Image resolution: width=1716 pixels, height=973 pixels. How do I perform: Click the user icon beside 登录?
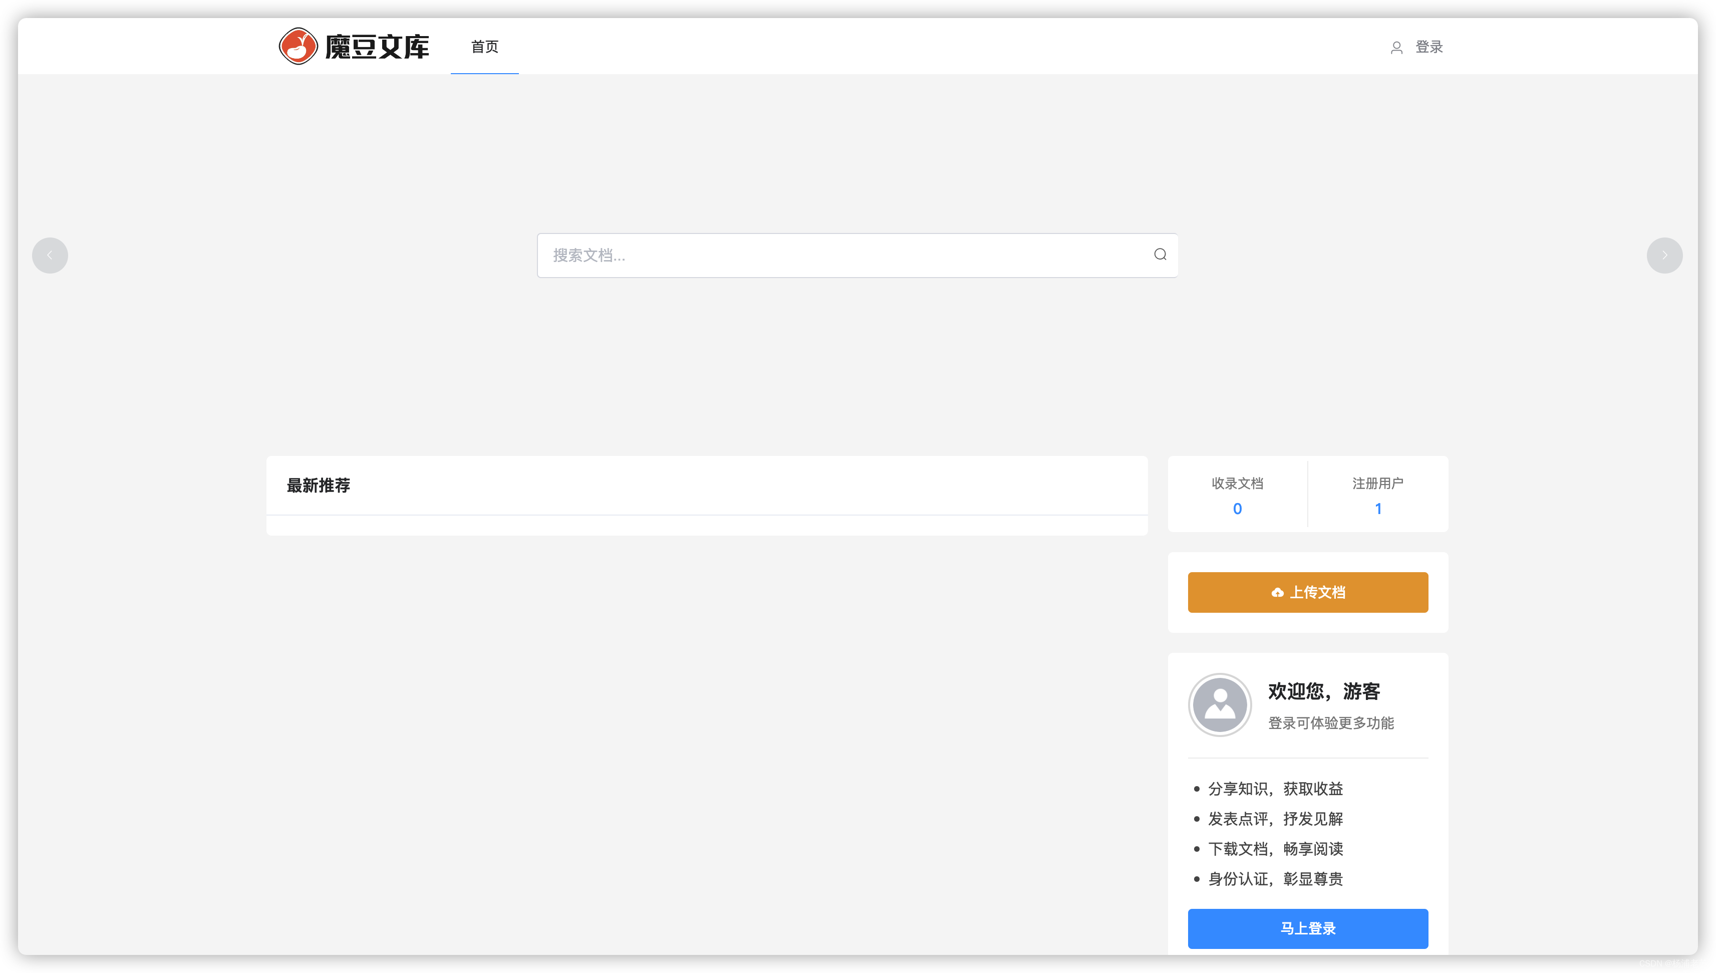pyautogui.click(x=1396, y=48)
